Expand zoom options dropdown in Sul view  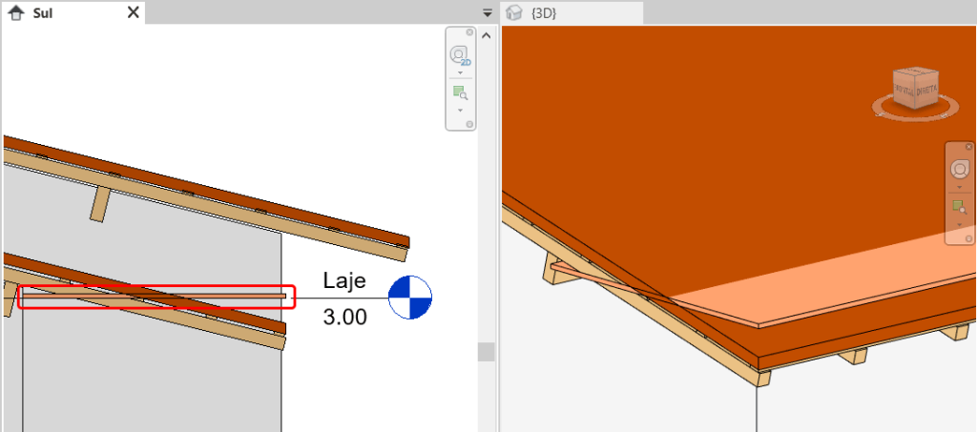pos(460,110)
